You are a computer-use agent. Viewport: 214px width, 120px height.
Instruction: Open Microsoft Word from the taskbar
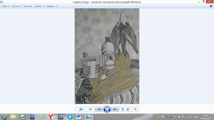coord(79,117)
